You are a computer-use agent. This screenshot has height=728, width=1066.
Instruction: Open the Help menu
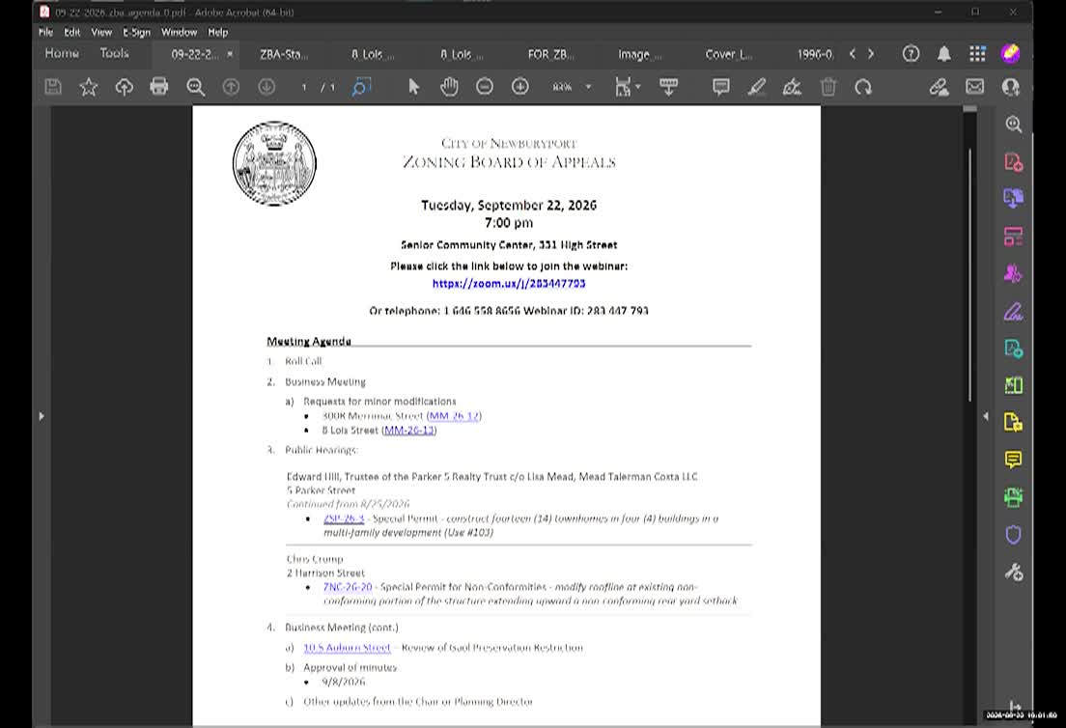click(x=217, y=32)
